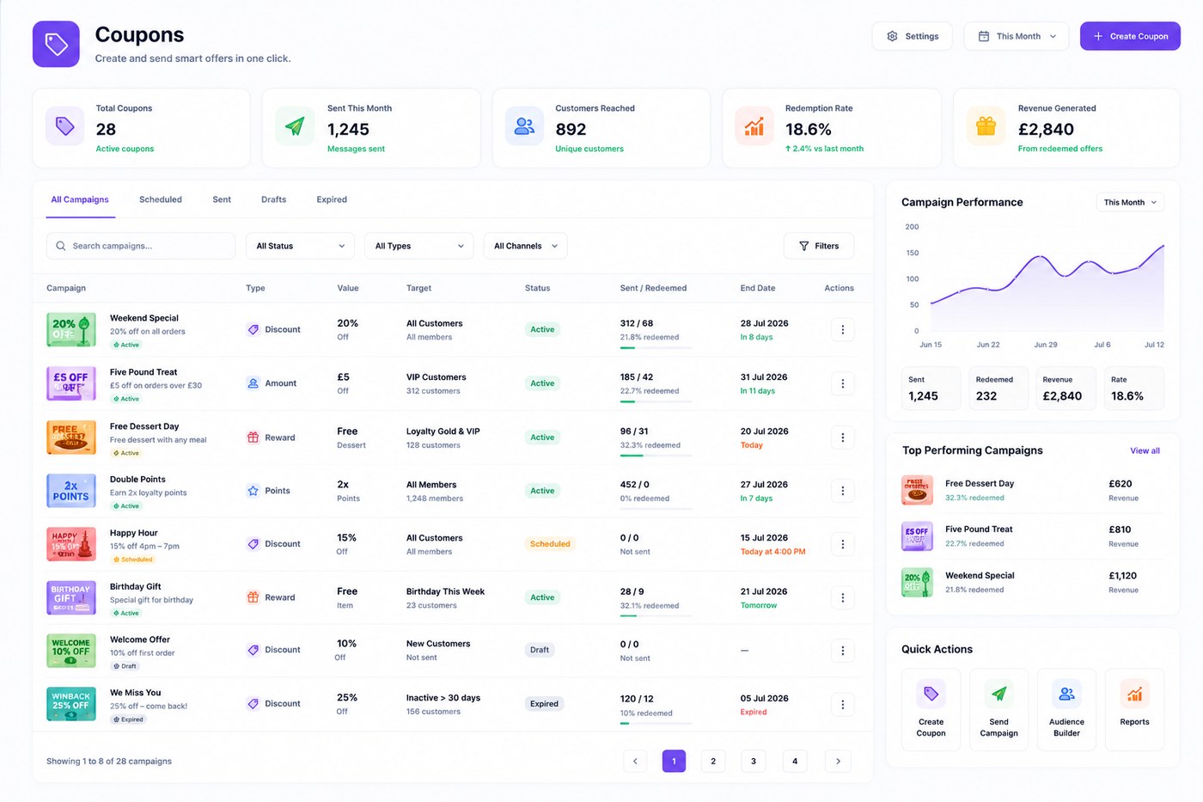Expand the All Types filter dropdown
This screenshot has width=1203, height=802.
pos(419,246)
